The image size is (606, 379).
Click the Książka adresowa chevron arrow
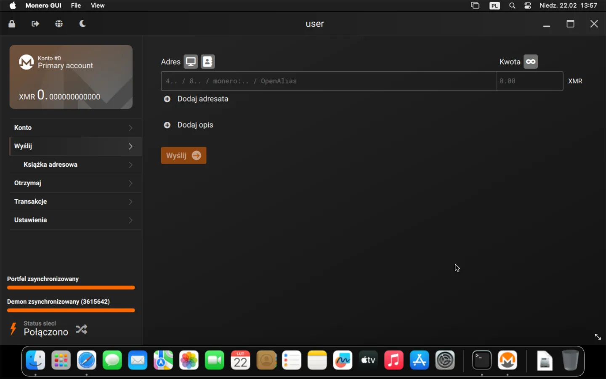(130, 165)
